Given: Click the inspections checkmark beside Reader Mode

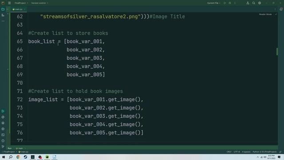Looking at the screenshot, I should [x=276, y=14].
